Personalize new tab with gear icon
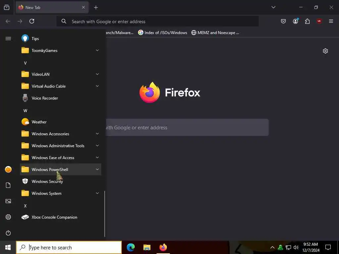 325,51
